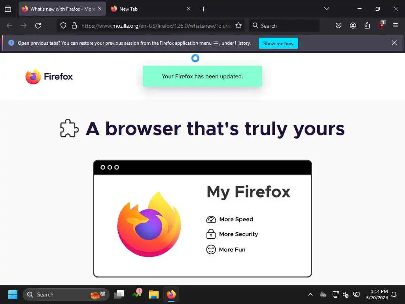Open the Firefox application hamburger menu
Viewport: 405px width, 304px height.
(396, 25)
